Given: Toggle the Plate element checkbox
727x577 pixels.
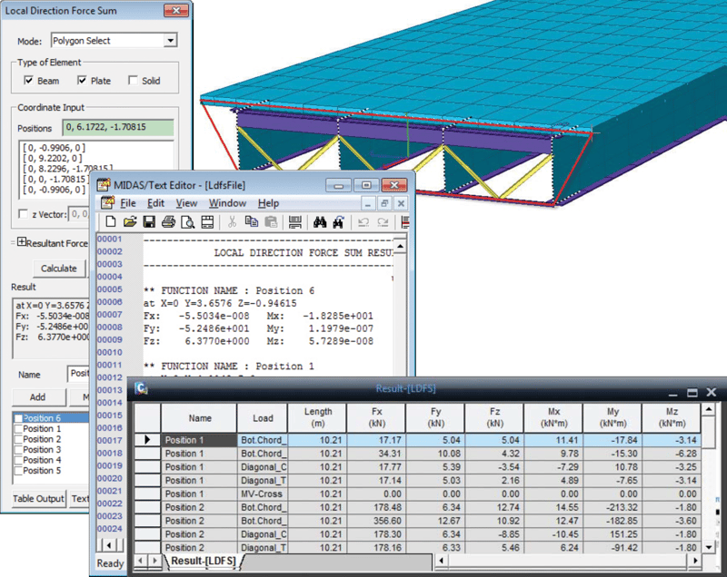Looking at the screenshot, I should [x=83, y=81].
